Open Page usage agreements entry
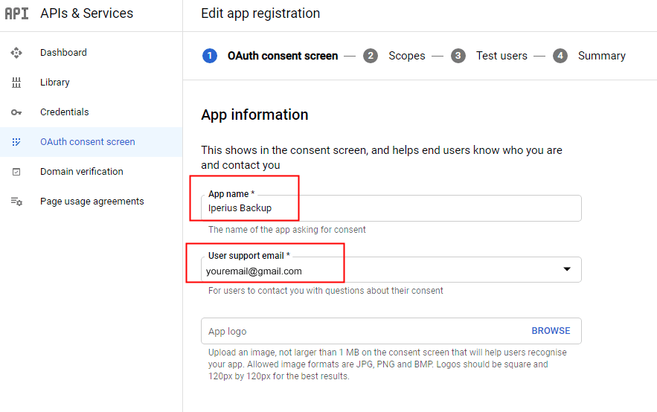Viewport: 657px width, 412px height. pos(92,202)
